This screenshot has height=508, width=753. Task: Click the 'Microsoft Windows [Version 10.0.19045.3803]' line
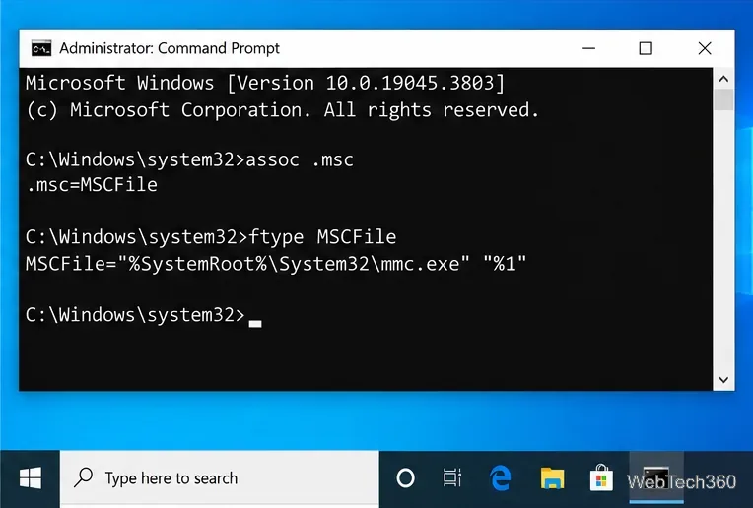pyautogui.click(x=265, y=83)
